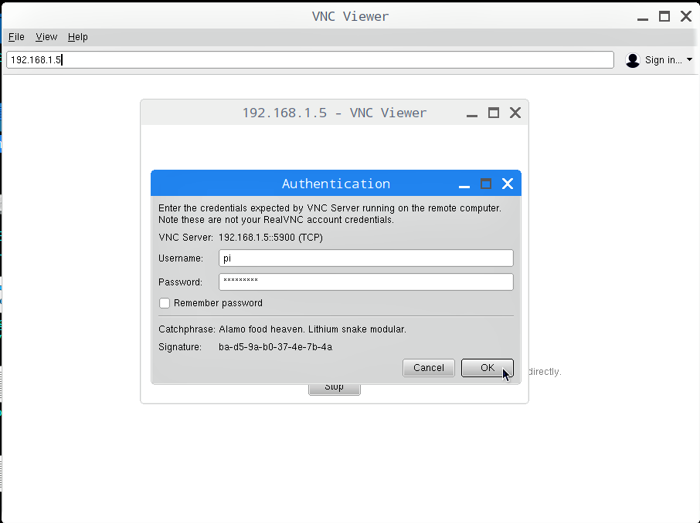The height and width of the screenshot is (523, 700).
Task: Click the Username: label
Action: tap(181, 258)
